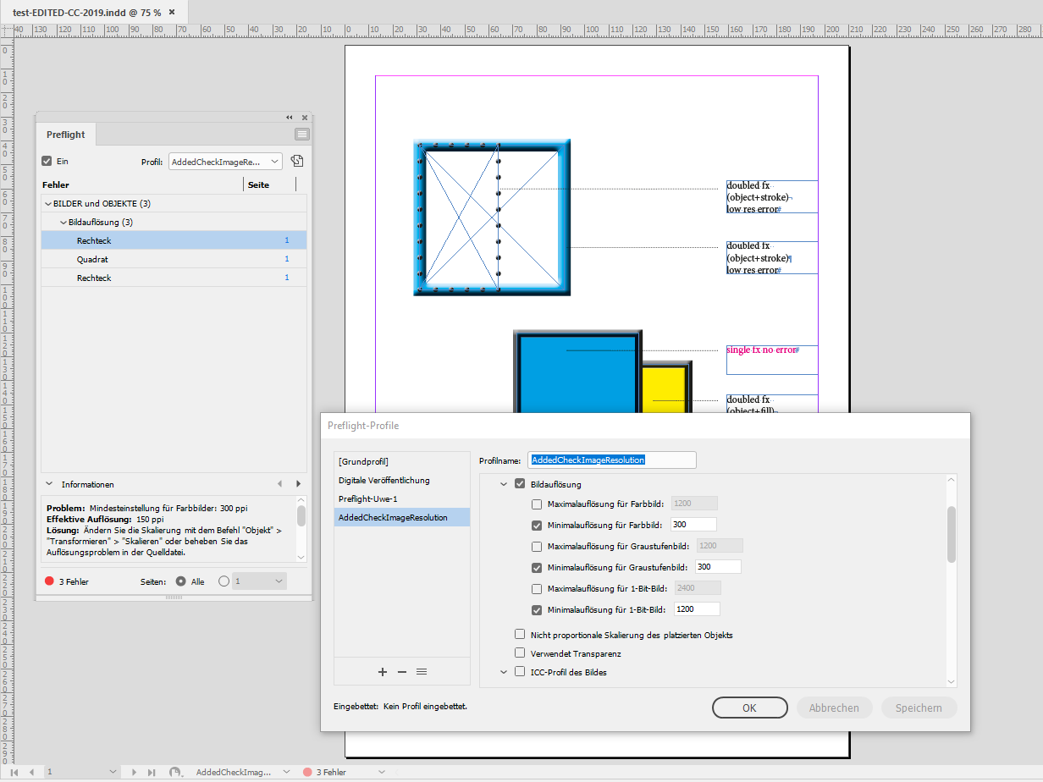
Task: Collapse the Bildauflösung error group
Action: [63, 222]
